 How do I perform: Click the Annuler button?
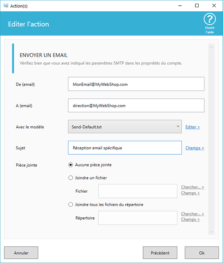(21, 253)
